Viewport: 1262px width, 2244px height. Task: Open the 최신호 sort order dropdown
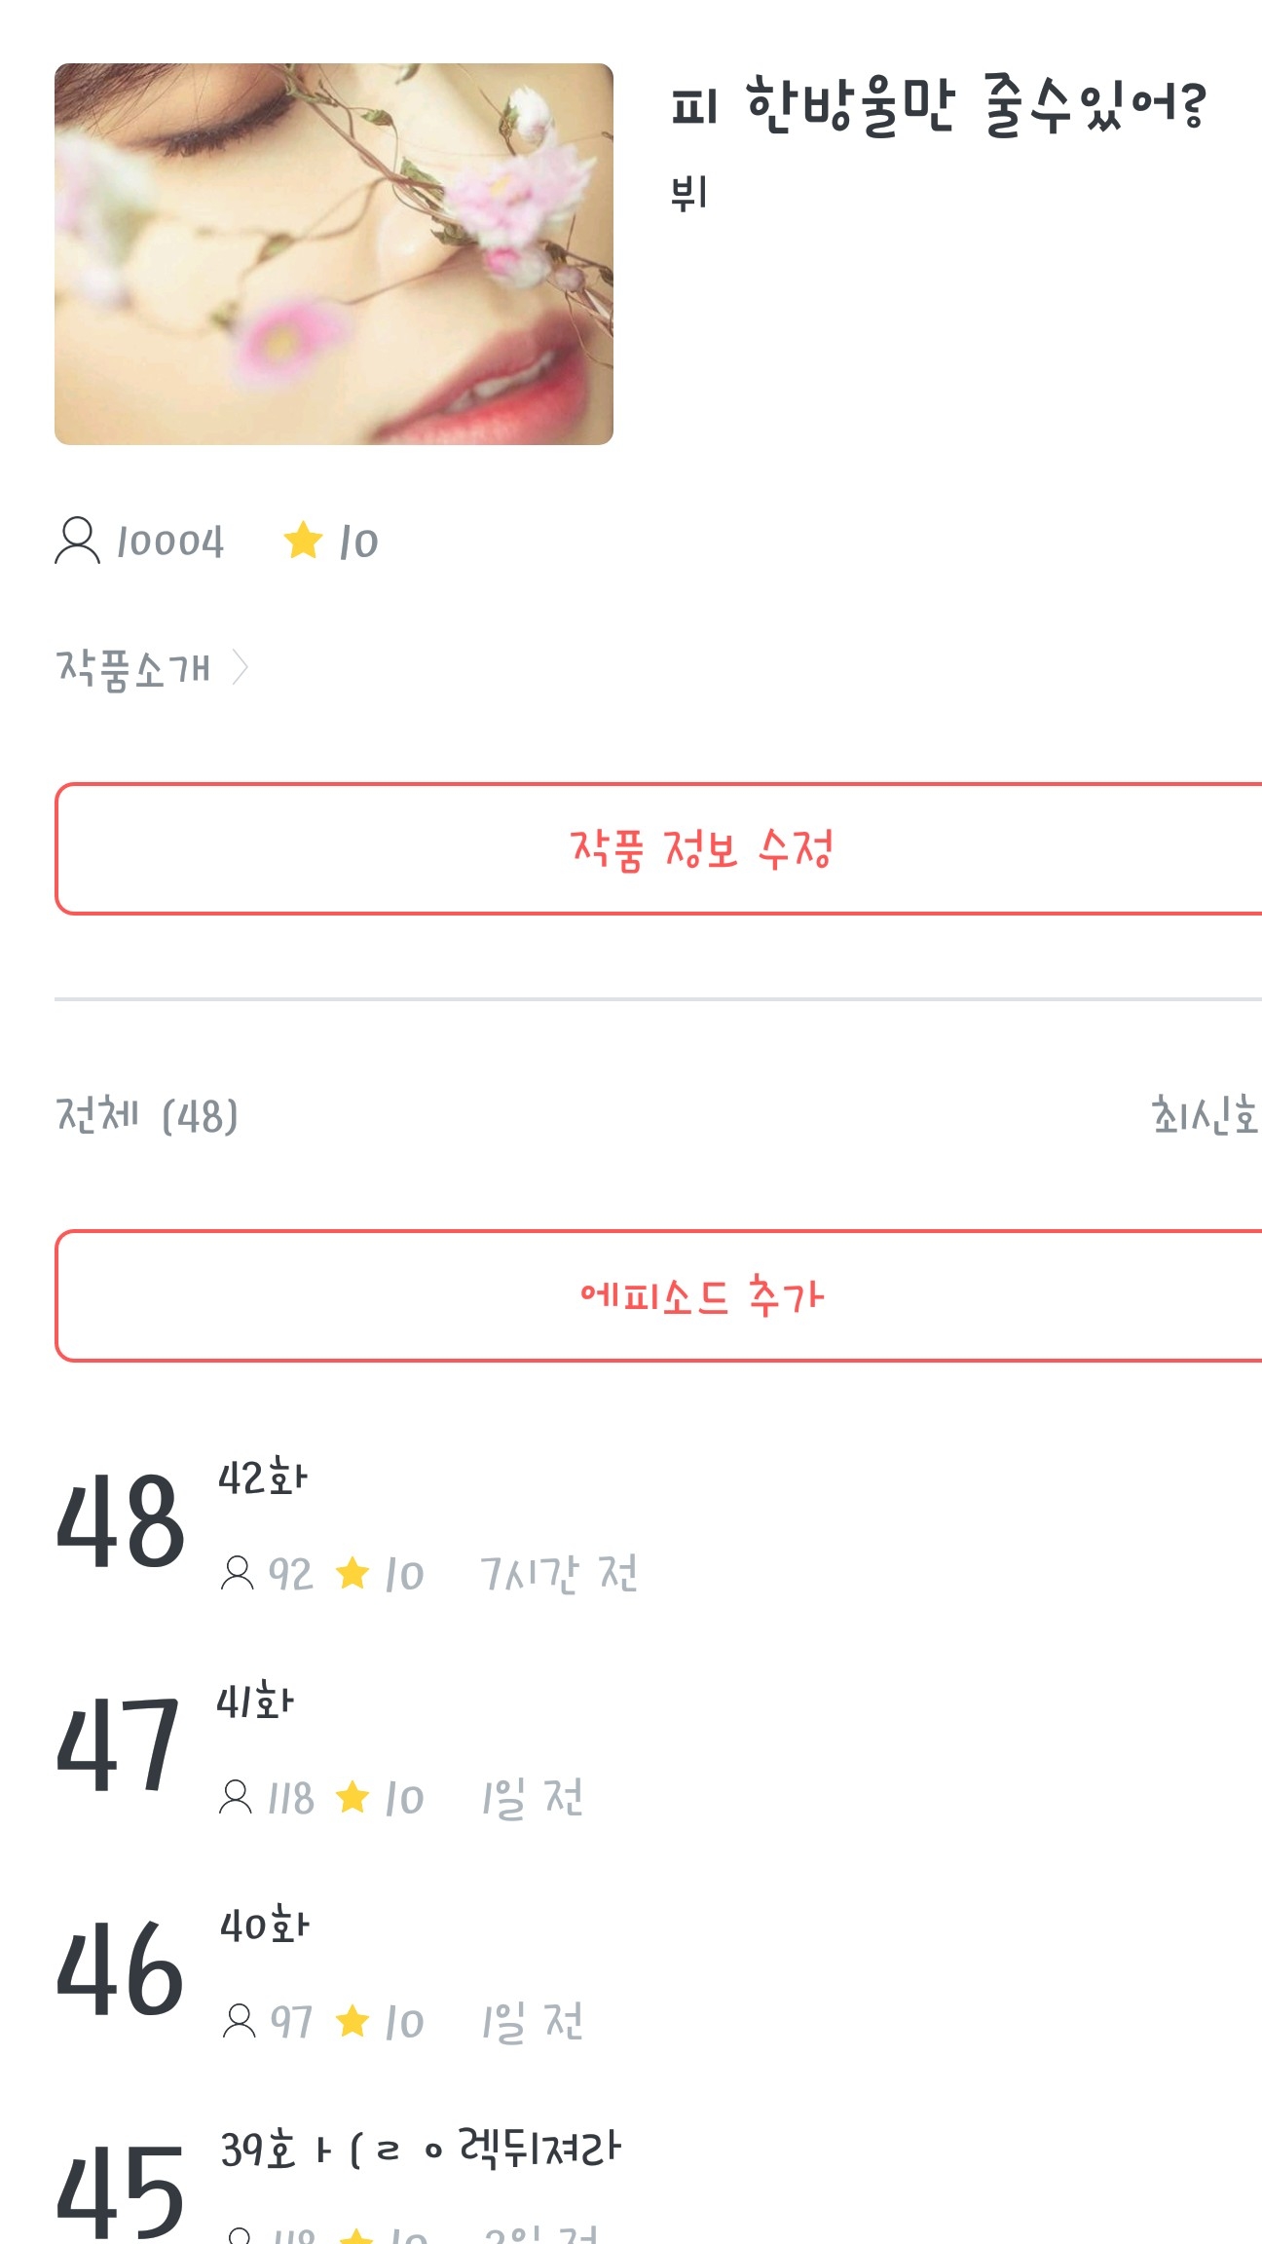pyautogui.click(x=1204, y=1115)
